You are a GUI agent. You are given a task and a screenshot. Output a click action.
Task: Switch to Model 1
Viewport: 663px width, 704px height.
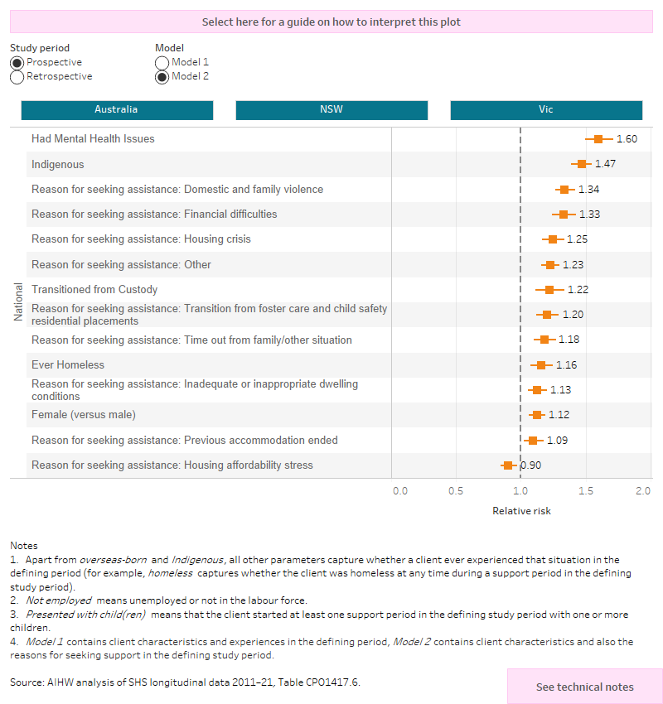pyautogui.click(x=162, y=62)
